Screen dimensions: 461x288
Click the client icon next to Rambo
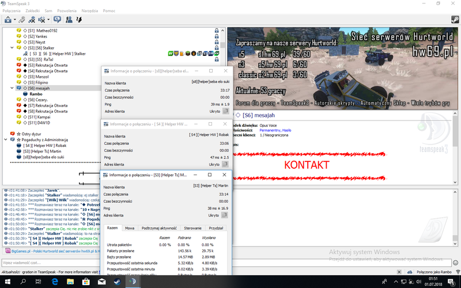tap(25, 94)
